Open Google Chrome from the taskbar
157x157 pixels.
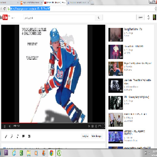pos(51,153)
